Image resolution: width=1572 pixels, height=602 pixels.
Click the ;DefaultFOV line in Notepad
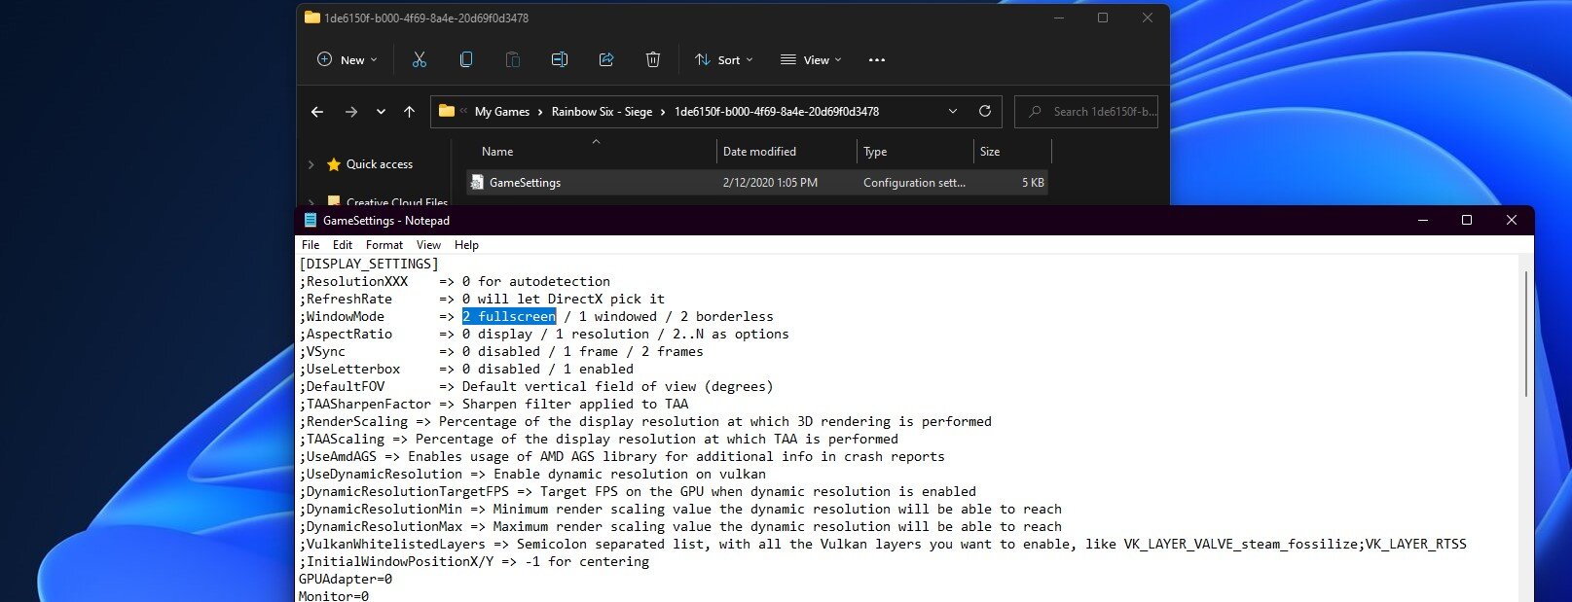536,386
